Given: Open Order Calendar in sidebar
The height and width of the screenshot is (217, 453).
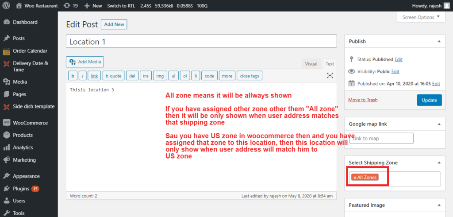Looking at the screenshot, I should coord(30,51).
